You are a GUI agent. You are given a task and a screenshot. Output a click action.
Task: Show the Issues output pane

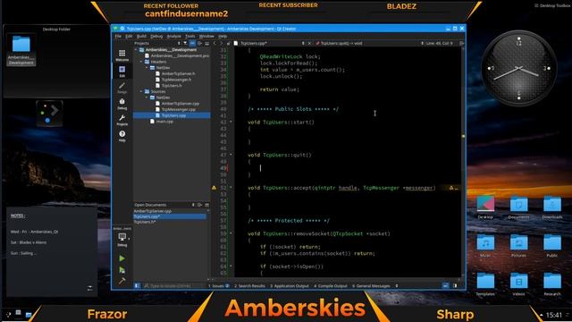[x=219, y=286]
